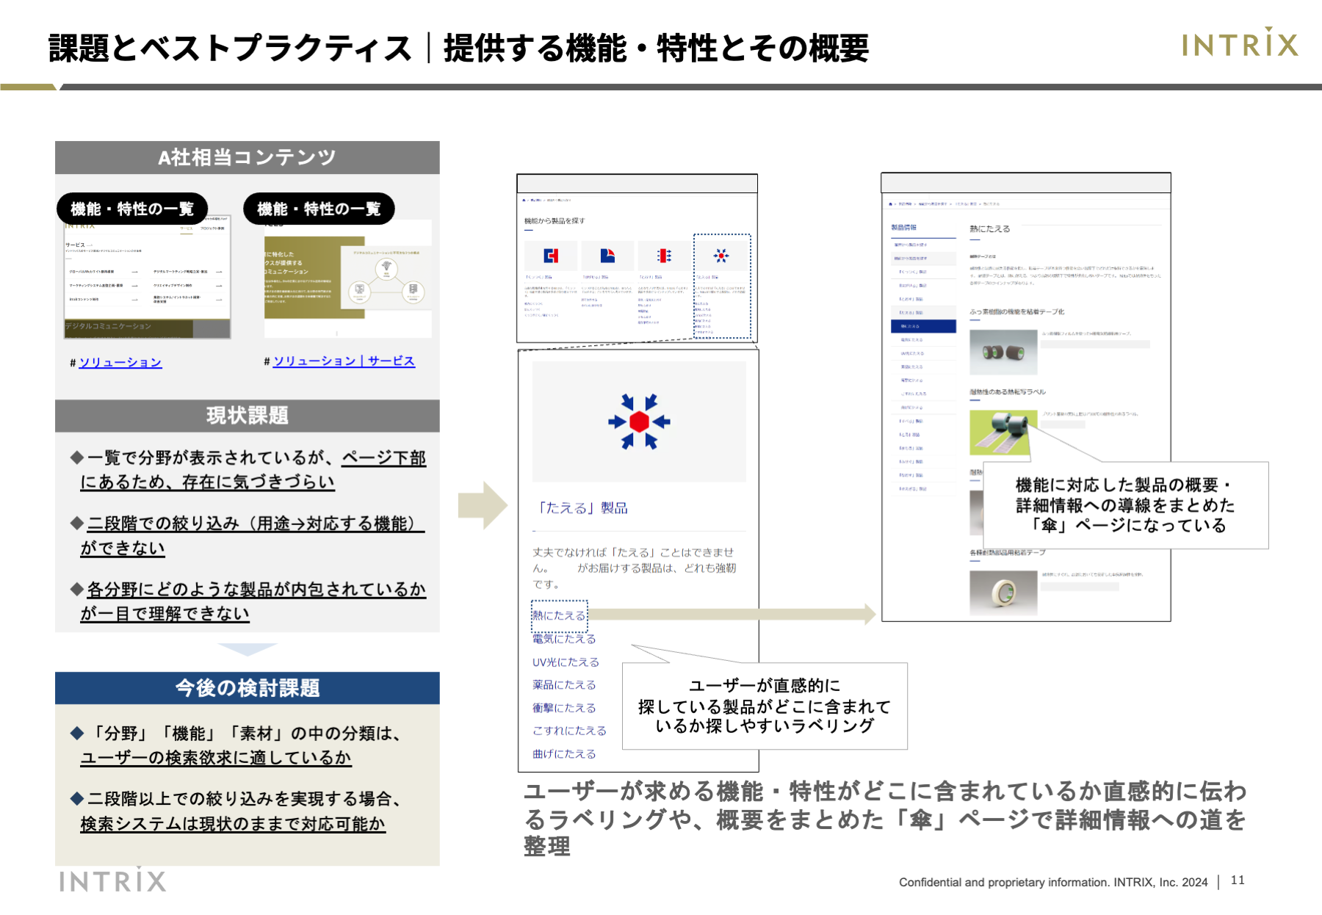The width and height of the screenshot is (1322, 915).
Task: Click the gold INTRIX logo at top right
Action: point(1240,43)
